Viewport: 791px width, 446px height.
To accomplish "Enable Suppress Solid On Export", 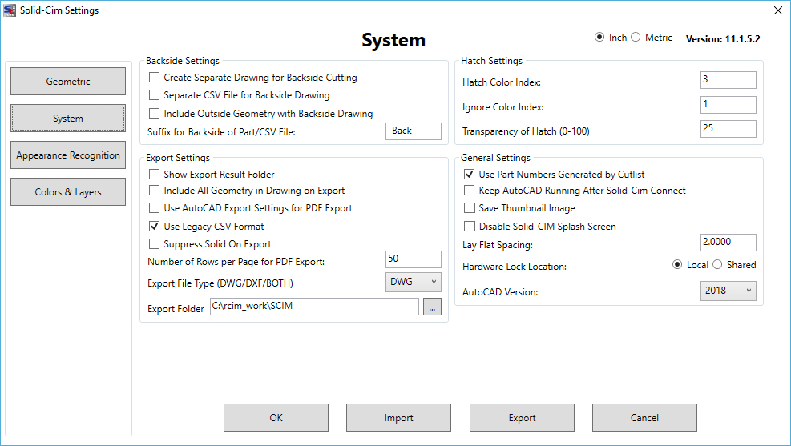I will 155,244.
